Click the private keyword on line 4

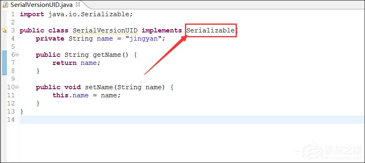[50, 39]
